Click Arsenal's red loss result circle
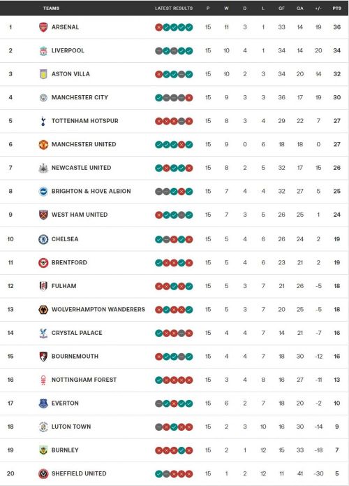 158,27
